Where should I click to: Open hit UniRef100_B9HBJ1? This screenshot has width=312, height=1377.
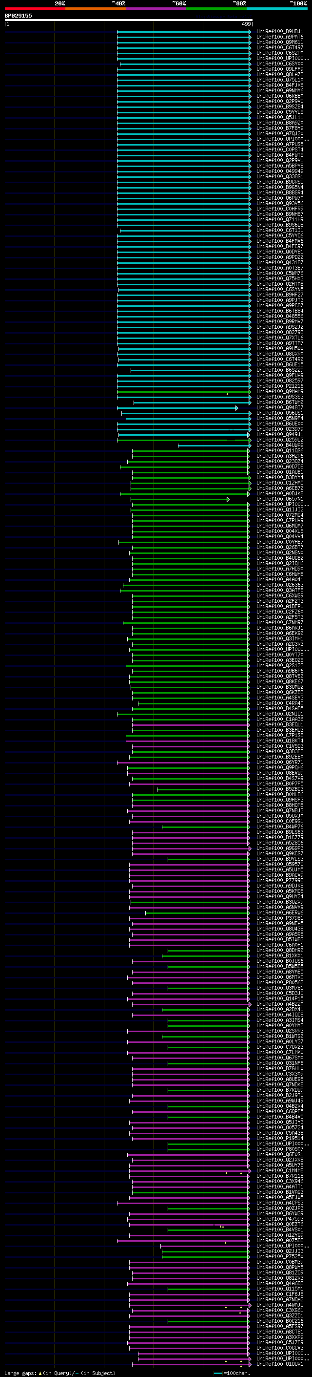point(279,32)
